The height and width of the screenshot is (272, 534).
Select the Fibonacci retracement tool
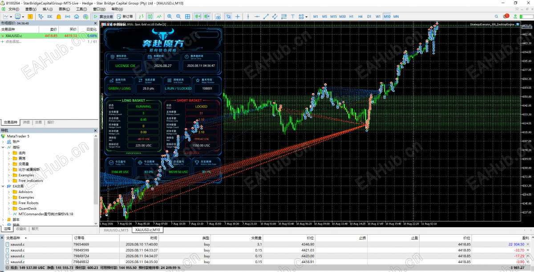pos(283,16)
